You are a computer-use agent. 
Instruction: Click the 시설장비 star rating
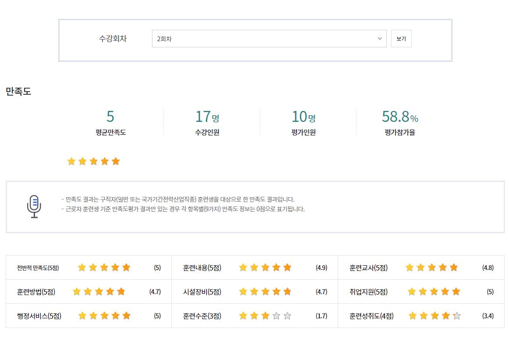click(265, 292)
